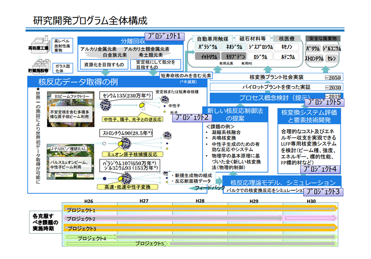The width and height of the screenshot is (371, 259).
Task: Click the H30 year column header
Action: [311, 201]
